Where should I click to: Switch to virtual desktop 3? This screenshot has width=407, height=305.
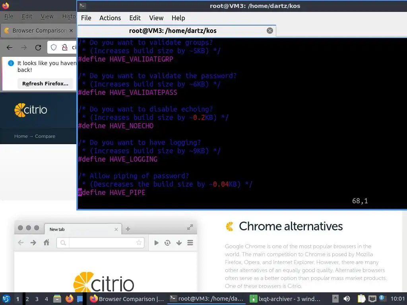click(37, 299)
